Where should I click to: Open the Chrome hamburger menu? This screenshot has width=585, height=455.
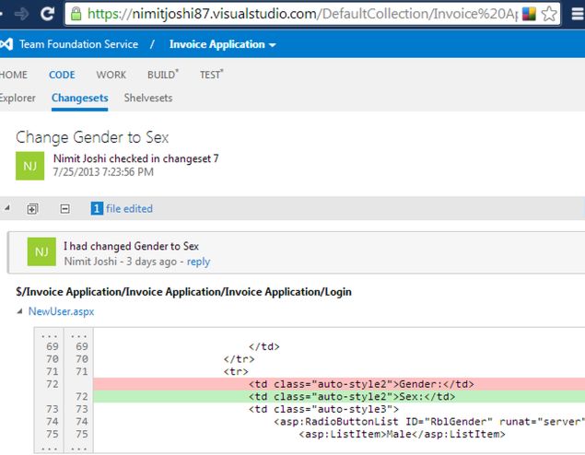574,14
